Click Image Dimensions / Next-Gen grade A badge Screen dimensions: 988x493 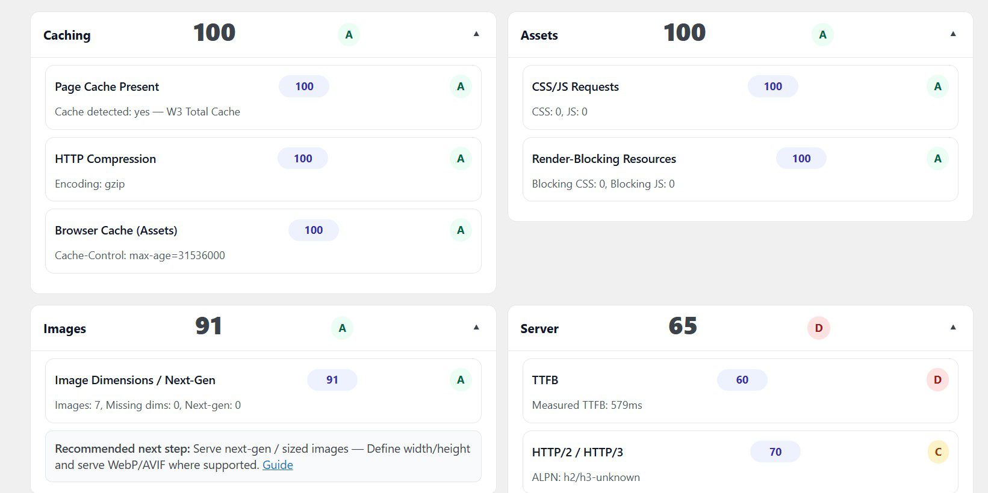(461, 380)
